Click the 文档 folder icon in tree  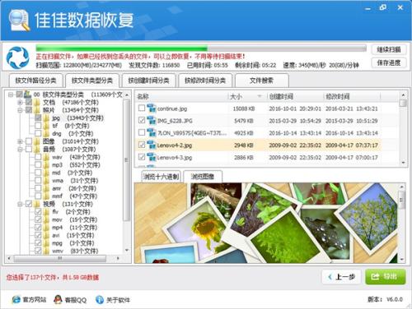point(37,103)
